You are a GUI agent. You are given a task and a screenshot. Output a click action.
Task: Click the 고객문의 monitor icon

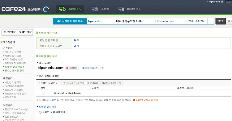[x=95, y=9]
